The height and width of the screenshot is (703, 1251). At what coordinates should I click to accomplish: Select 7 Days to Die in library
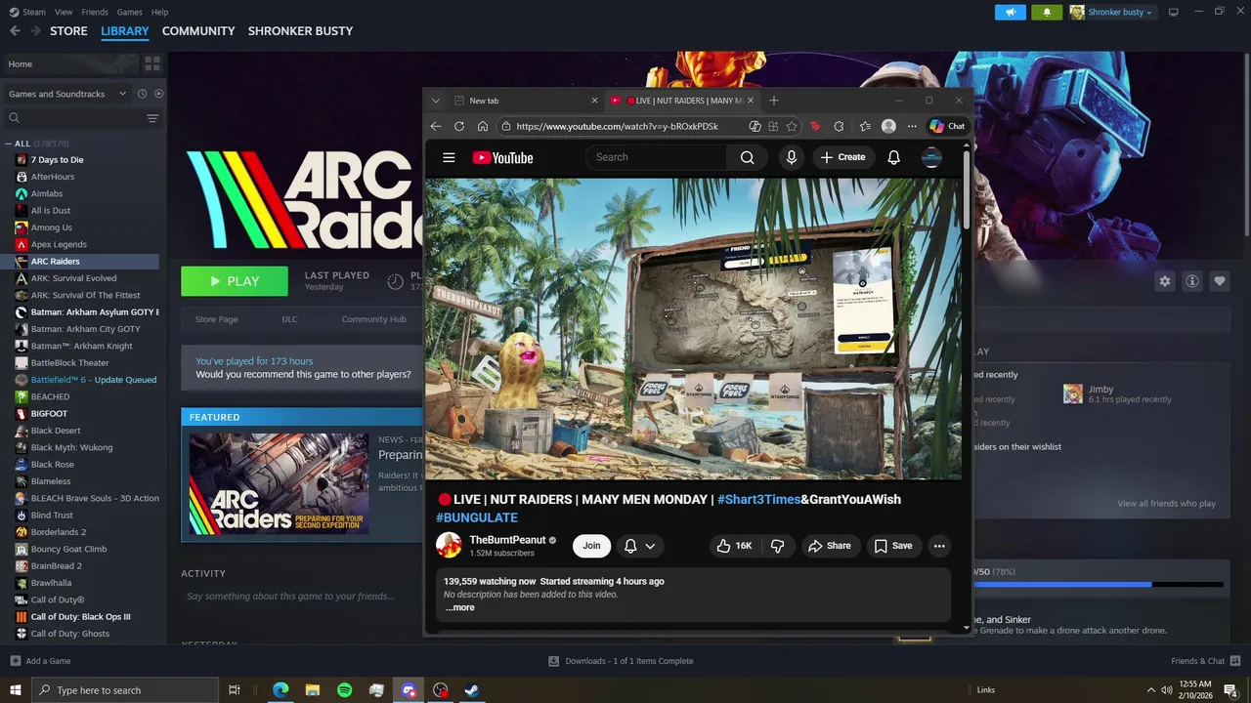coord(57,160)
